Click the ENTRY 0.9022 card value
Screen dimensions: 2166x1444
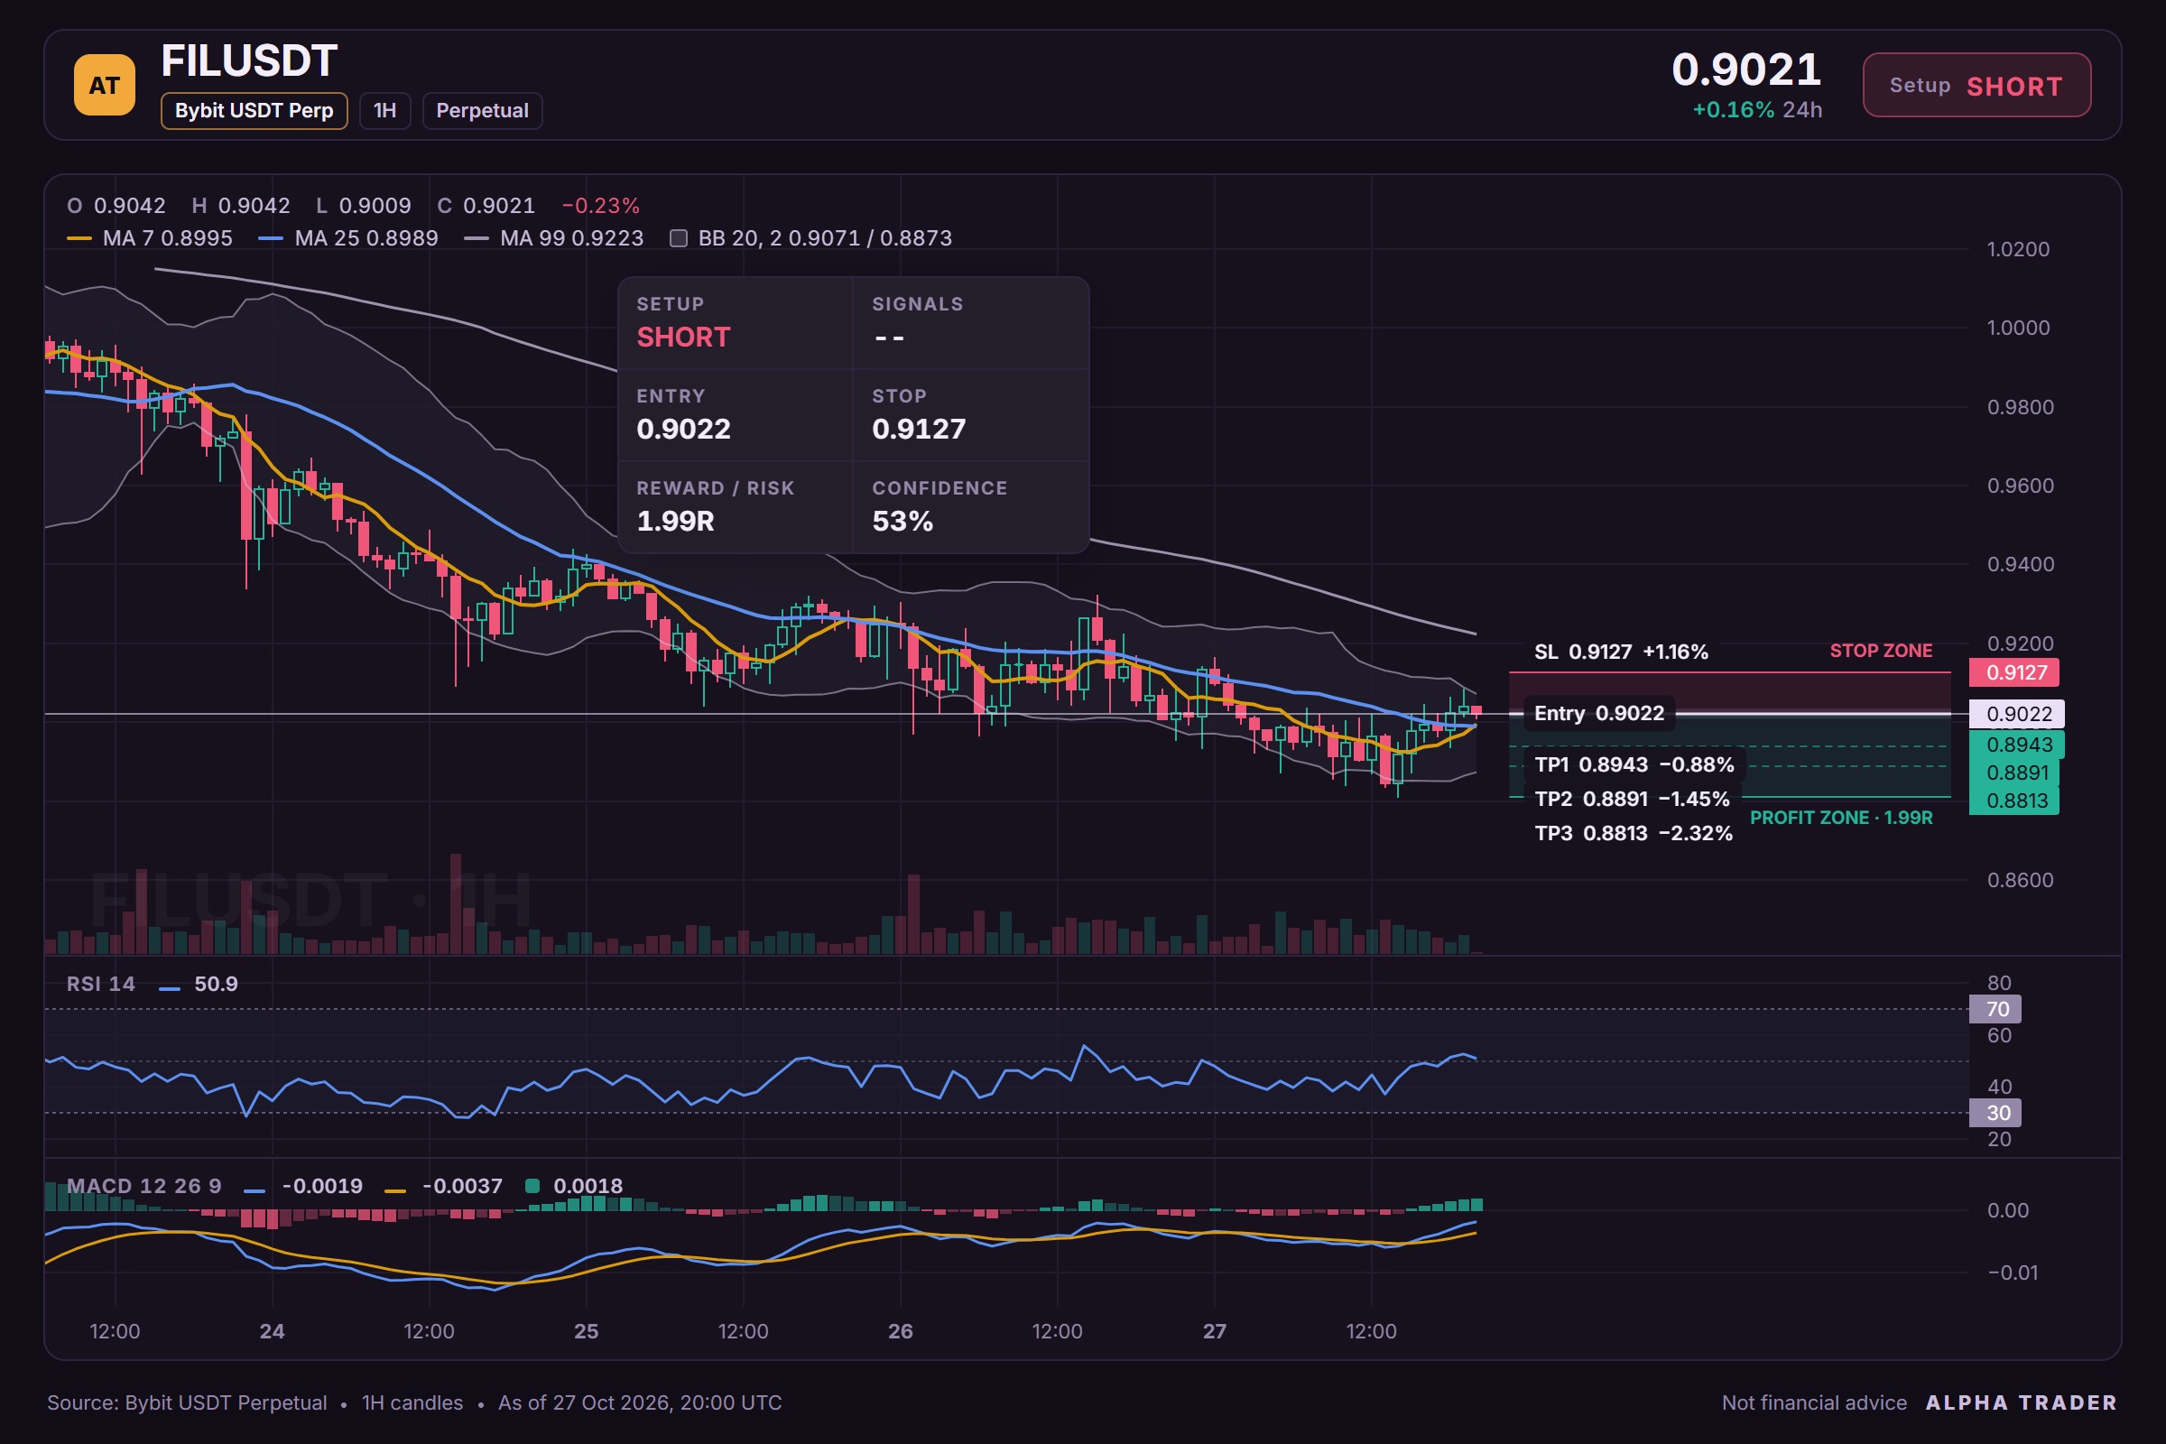coord(683,430)
